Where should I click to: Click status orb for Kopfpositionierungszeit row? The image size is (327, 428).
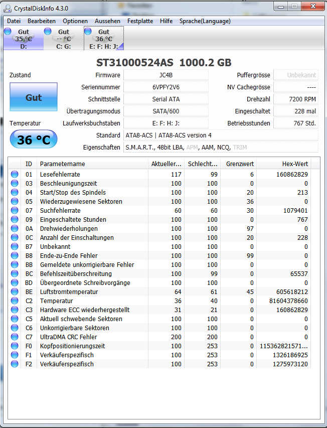coord(15,345)
